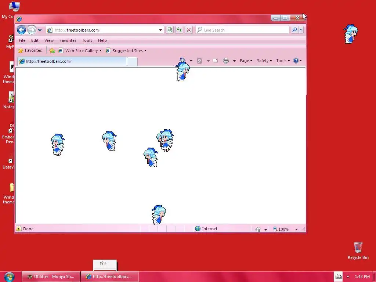Image resolution: width=376 pixels, height=282 pixels.
Task: Click the 1:43 PM taskbar clock
Action: [x=362, y=276]
